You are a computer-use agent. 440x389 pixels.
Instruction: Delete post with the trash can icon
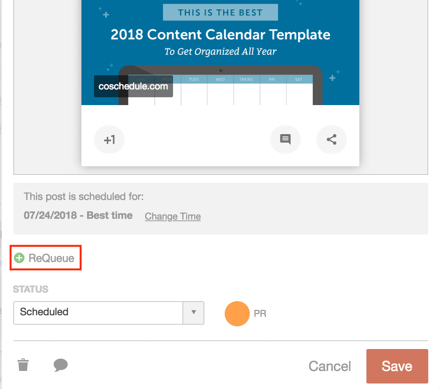23,365
